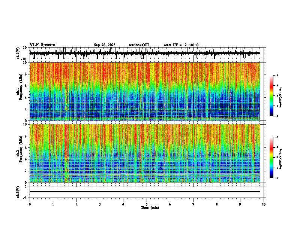Click the "8" kHz tick on ch.1 spectrogram axis
Viewport: 297px width, 229px height.
tap(26, 74)
